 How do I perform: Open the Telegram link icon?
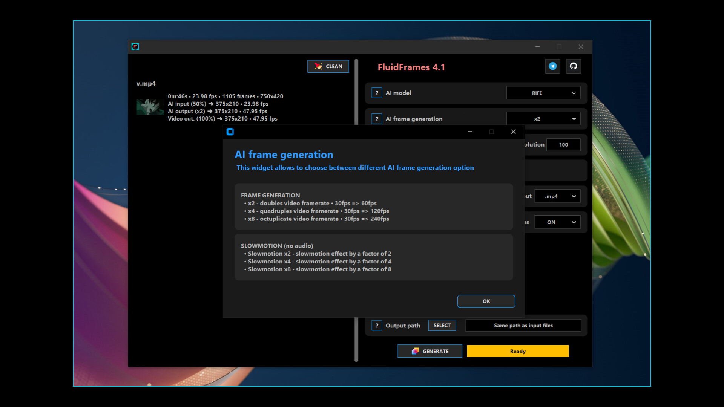[x=552, y=66]
